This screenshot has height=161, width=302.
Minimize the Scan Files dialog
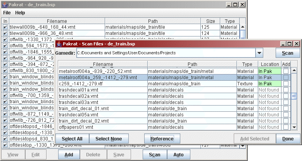point(283,44)
